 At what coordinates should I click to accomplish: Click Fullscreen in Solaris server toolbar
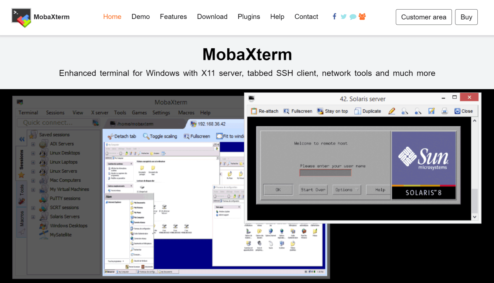298,111
